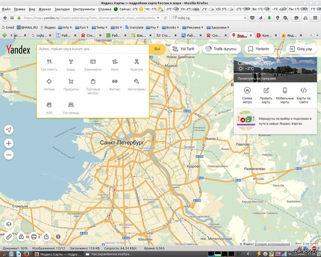Open the 'Где поесть' restaurants category
Screen dimensions: 321x257
click(49, 65)
